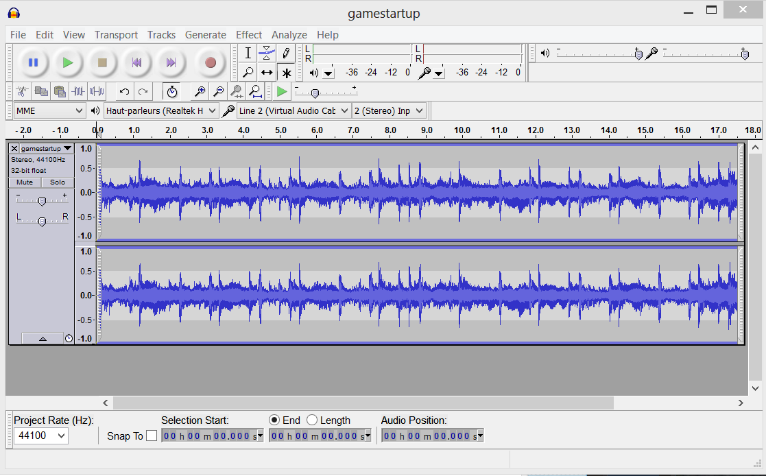Screen dimensions: 766x476
Task: Fit selection in window zoom icon
Action: click(x=237, y=91)
